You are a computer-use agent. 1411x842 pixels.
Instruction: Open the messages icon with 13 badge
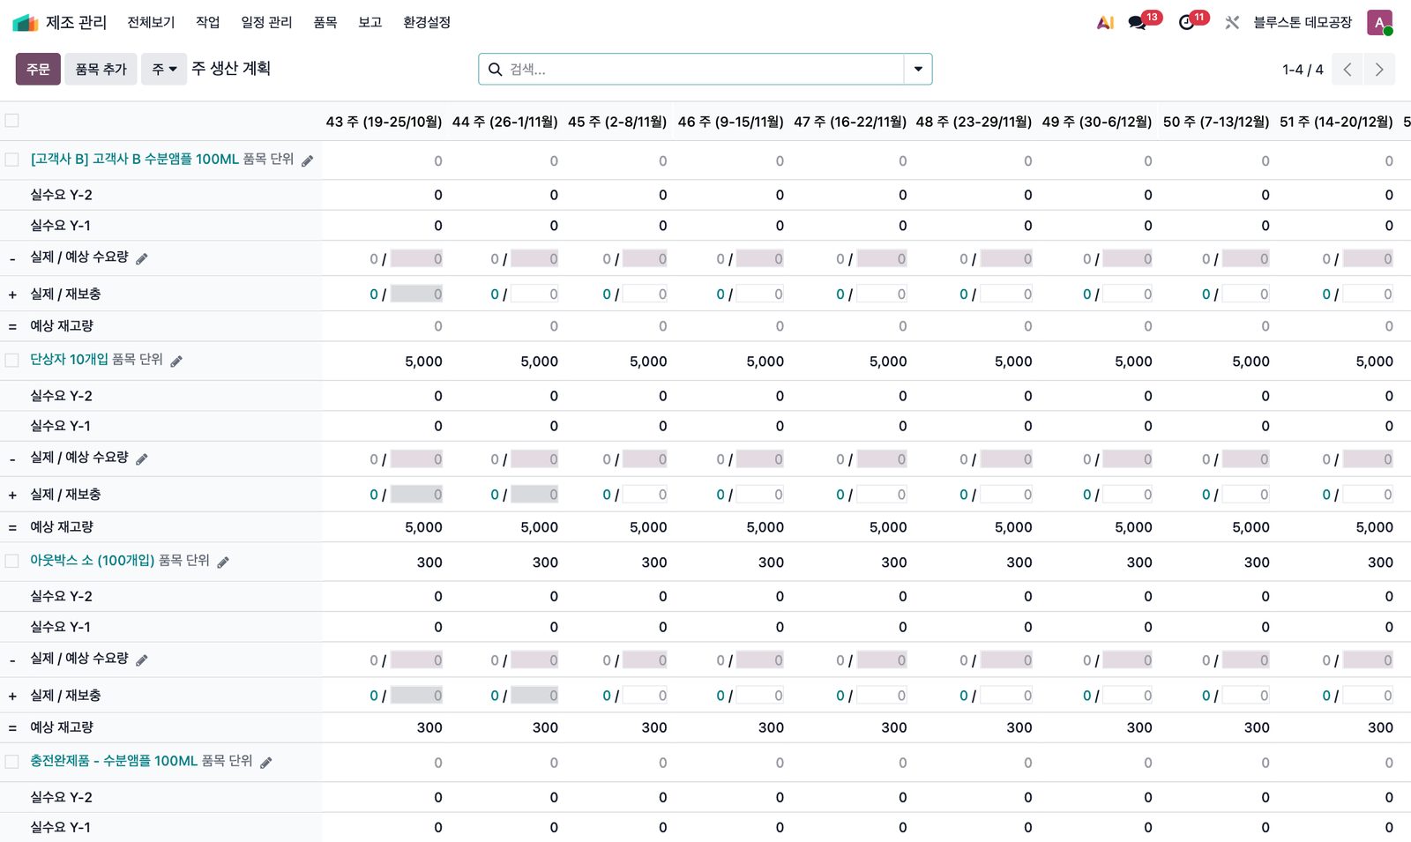pos(1138,22)
